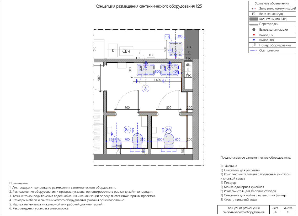298x216 pixels.
Task: Click the 900 vertical opening dimension
Action: 99,78
